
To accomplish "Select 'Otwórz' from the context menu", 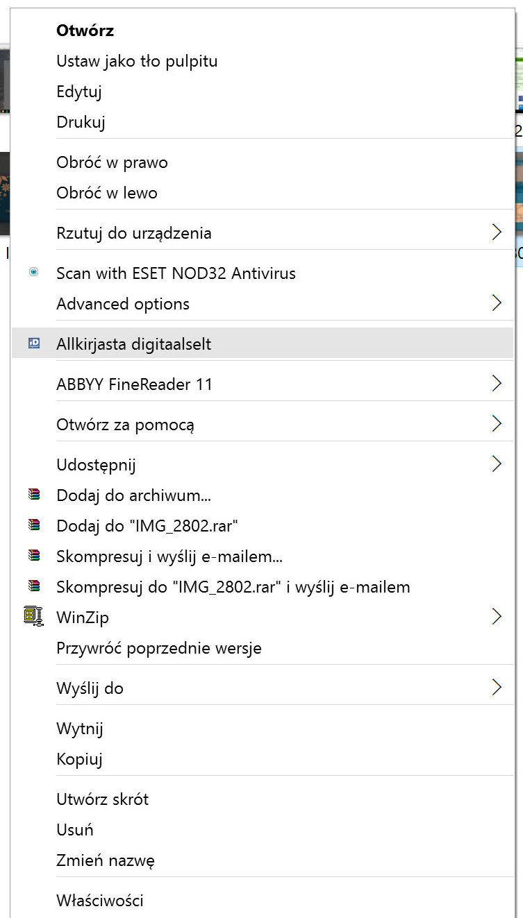I will (85, 31).
